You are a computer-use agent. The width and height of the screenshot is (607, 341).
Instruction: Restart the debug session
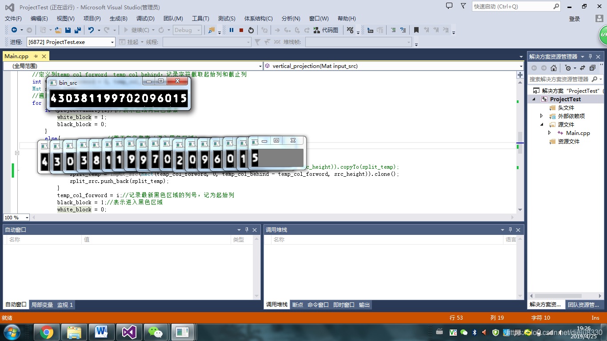(251, 30)
